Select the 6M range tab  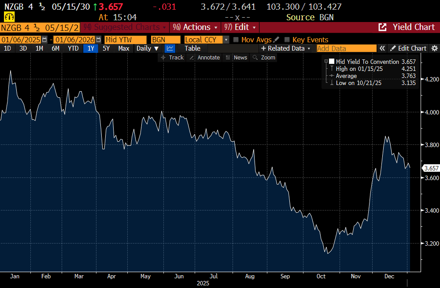(55, 48)
